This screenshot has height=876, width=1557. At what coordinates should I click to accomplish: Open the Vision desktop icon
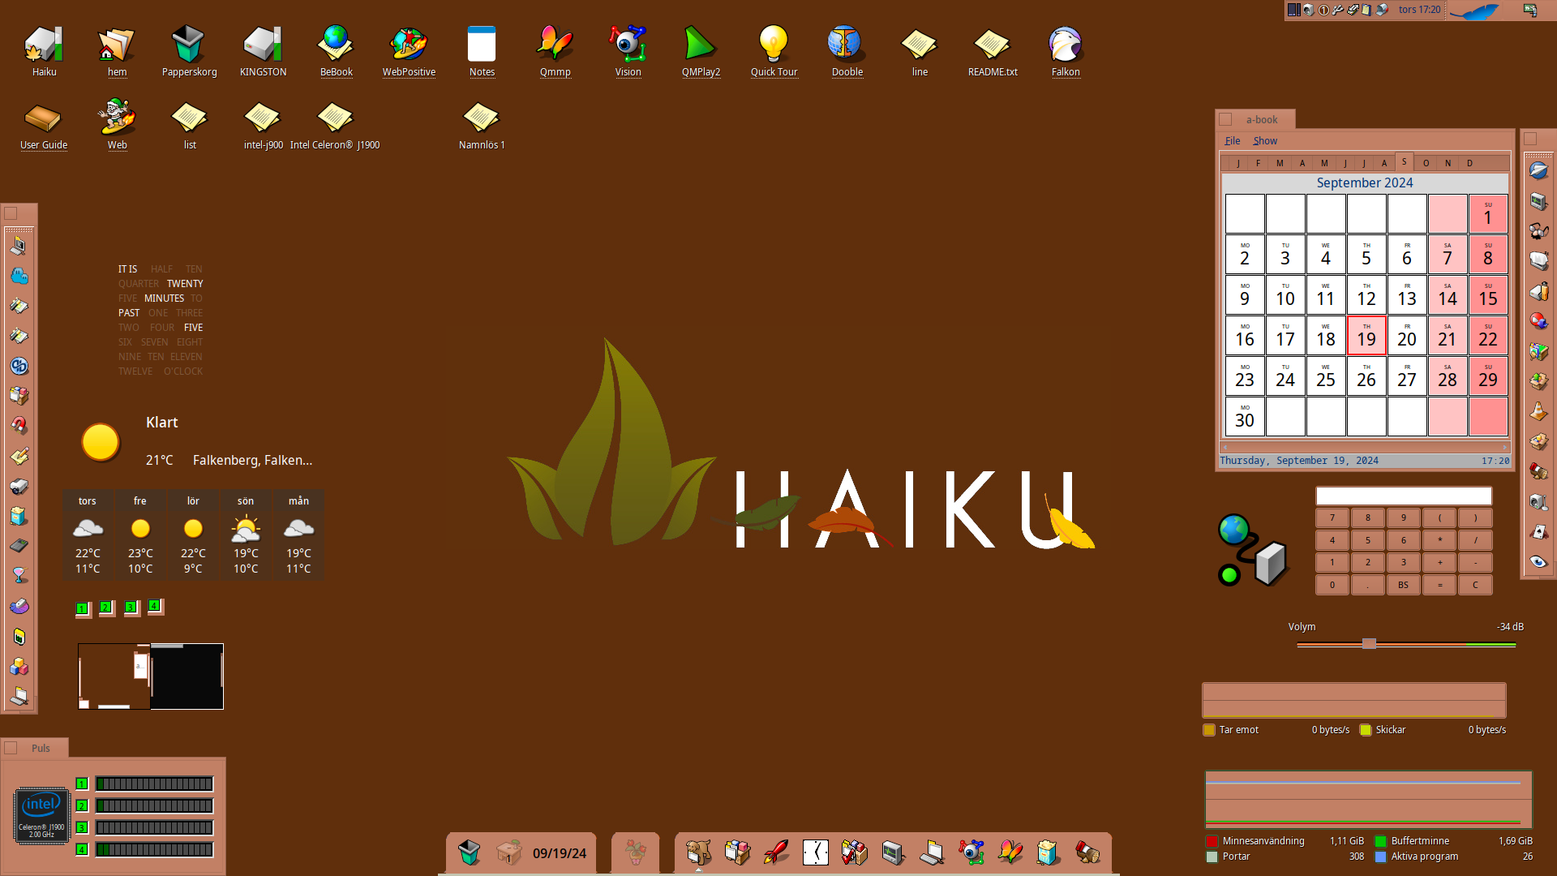tap(628, 45)
